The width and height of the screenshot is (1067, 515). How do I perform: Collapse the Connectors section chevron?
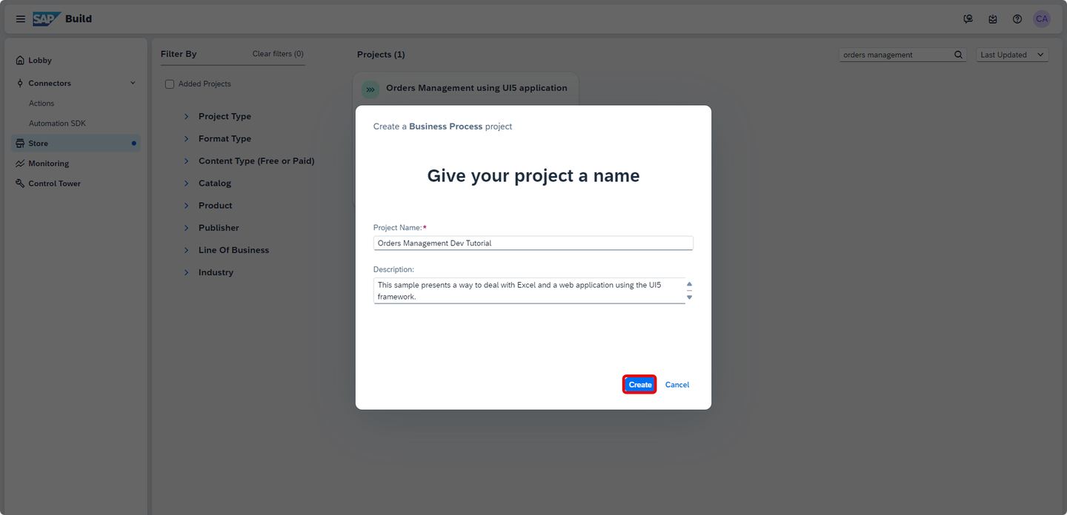[x=133, y=83]
